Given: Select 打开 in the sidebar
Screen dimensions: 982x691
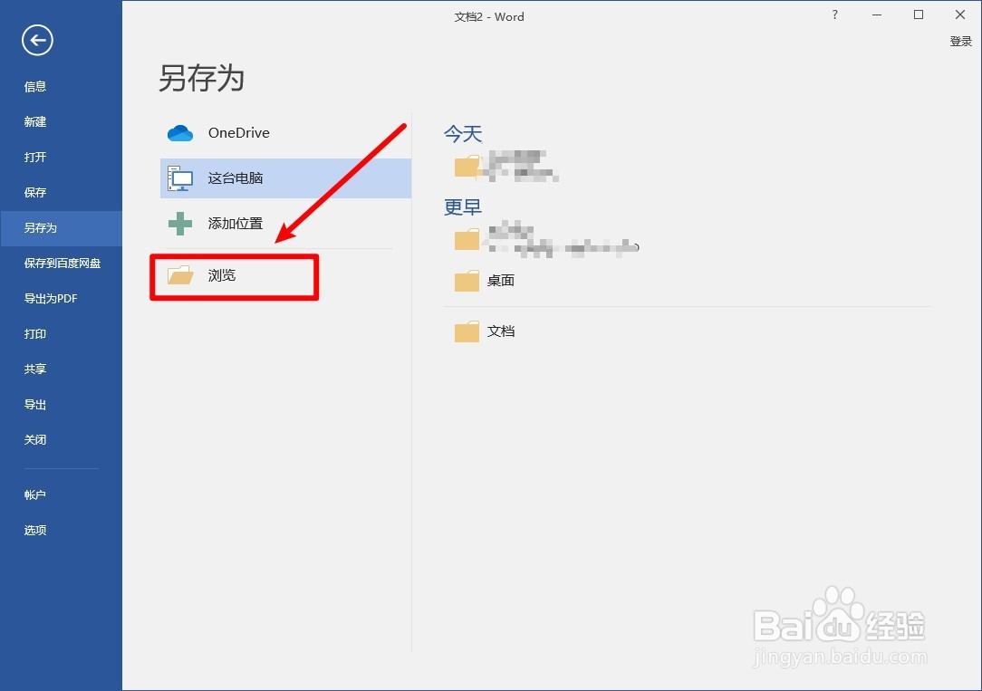Looking at the screenshot, I should point(34,157).
